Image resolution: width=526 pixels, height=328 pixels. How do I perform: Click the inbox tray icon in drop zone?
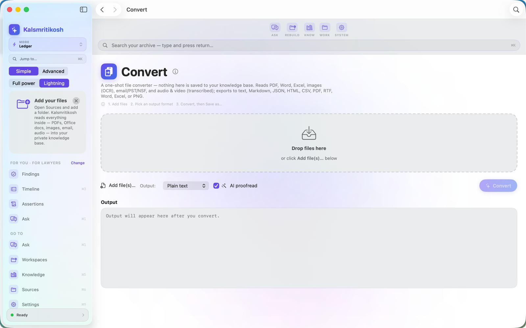[x=309, y=133]
